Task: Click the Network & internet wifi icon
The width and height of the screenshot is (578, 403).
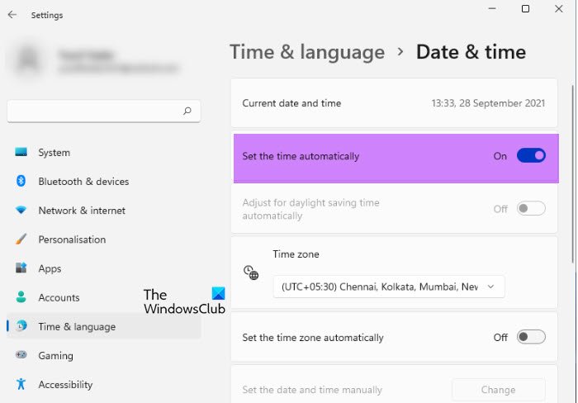Action: pyautogui.click(x=21, y=211)
